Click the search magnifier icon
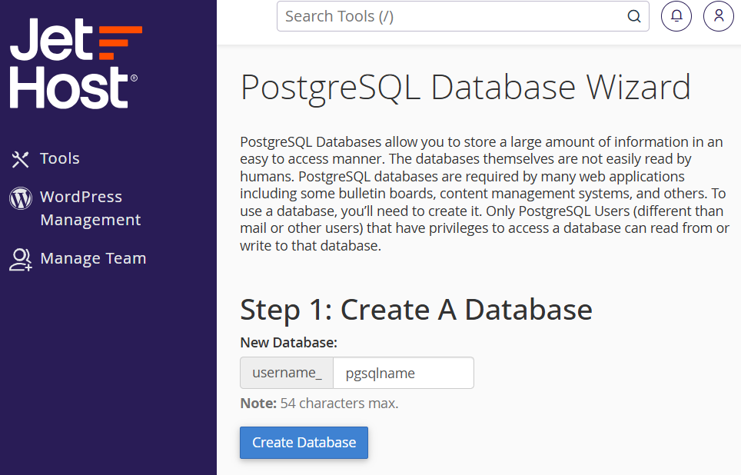Viewport: 741px width, 475px height. pos(633,17)
